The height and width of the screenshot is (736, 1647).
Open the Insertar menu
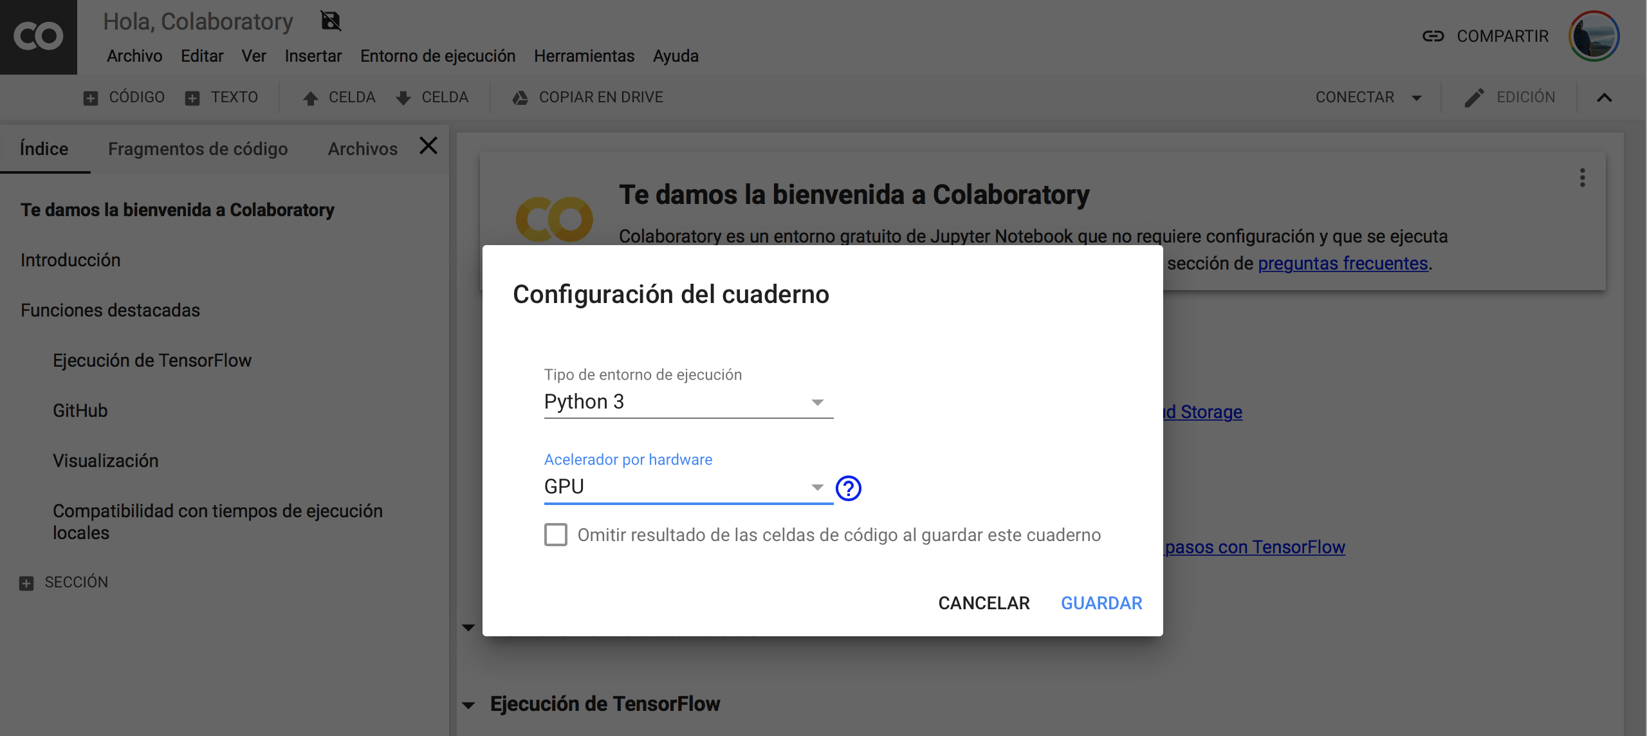(313, 56)
